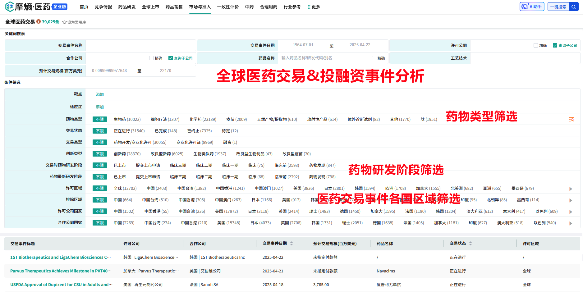Select 生物药 (10023) drug type filter
The width and height of the screenshot is (583, 292).
click(127, 119)
